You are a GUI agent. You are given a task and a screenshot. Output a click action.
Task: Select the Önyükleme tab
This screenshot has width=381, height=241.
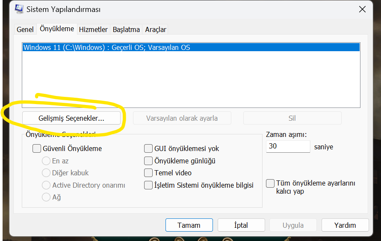click(x=57, y=29)
